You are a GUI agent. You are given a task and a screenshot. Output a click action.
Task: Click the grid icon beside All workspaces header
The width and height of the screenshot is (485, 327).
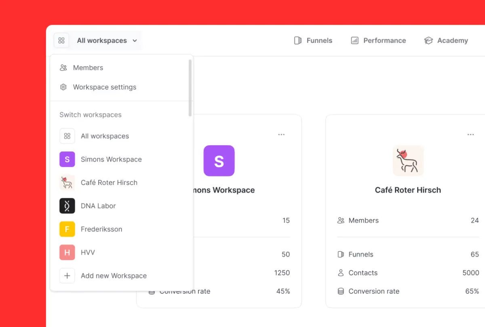click(x=61, y=40)
